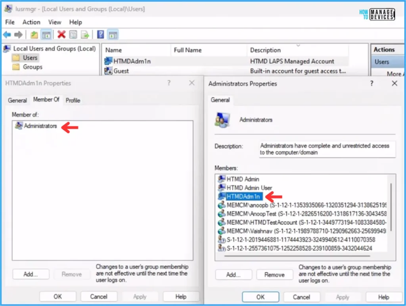Click 'HTMD LAPS Managed Account' description cell

pyautogui.click(x=292, y=61)
